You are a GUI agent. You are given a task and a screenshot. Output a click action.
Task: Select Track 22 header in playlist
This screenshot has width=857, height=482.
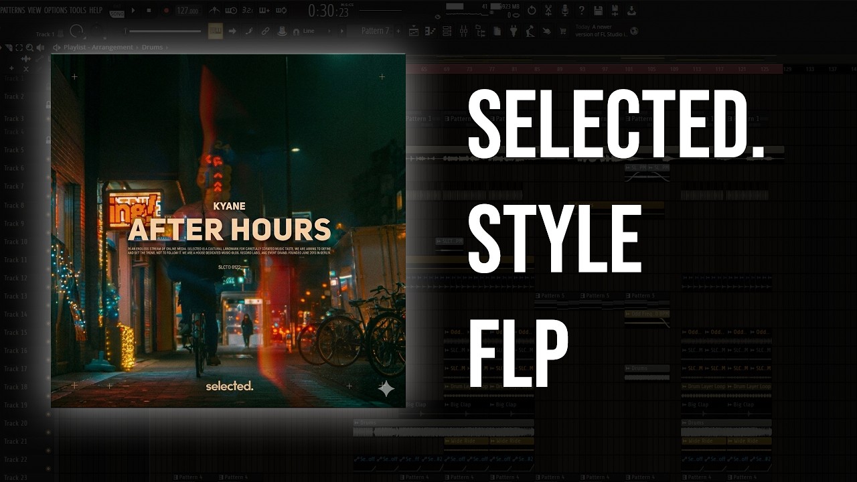pyautogui.click(x=16, y=459)
